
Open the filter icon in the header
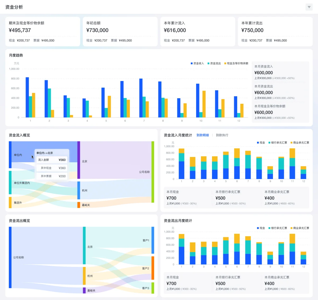309,7
